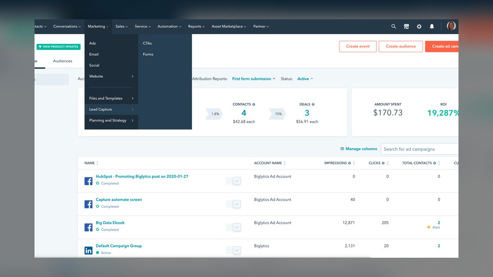Image resolution: width=493 pixels, height=277 pixels.
Task: Click LinkedIn icon for Default Campaign Group
Action: pyautogui.click(x=88, y=250)
